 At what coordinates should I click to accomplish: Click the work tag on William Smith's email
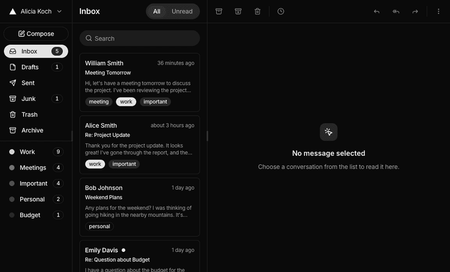coord(126,102)
